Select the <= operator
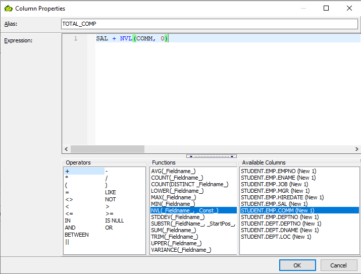 coord(69,214)
